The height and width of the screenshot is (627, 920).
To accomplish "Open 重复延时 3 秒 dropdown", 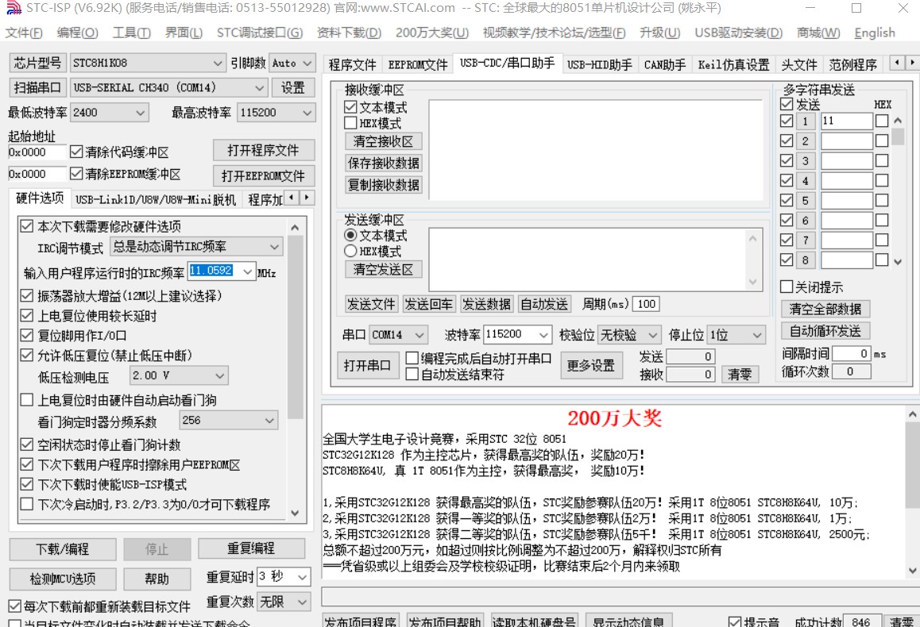I will tap(284, 577).
